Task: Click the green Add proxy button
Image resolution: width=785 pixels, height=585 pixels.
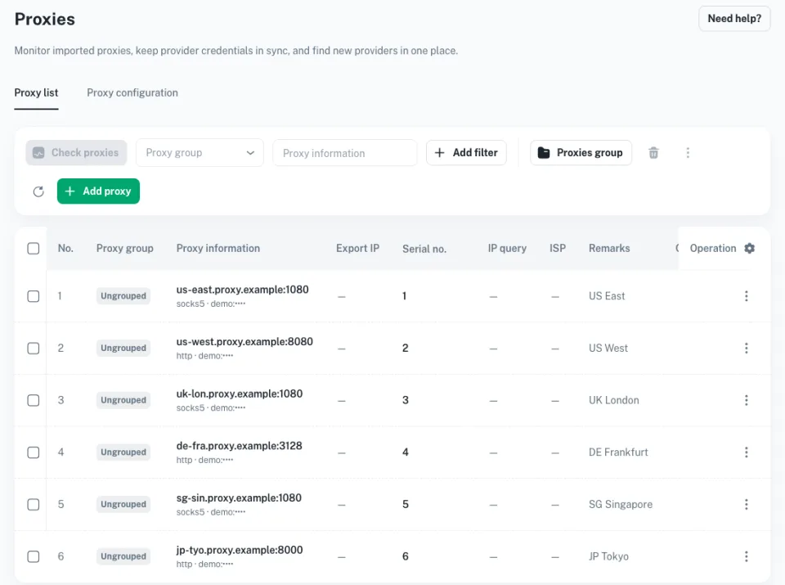Action: tap(98, 191)
